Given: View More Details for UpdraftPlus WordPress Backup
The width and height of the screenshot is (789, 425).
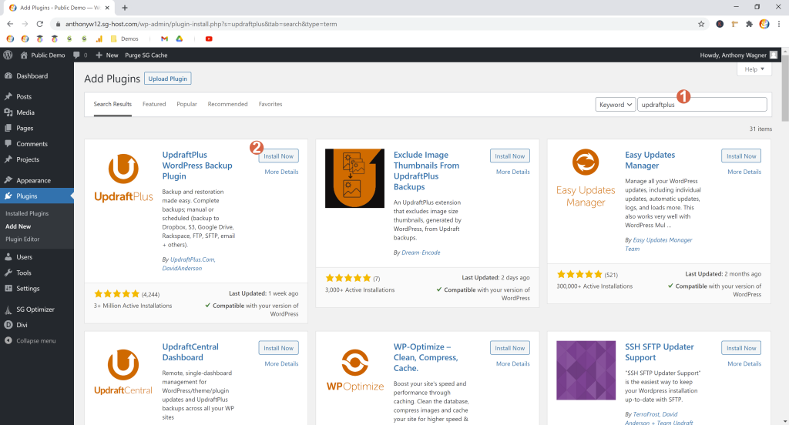Looking at the screenshot, I should (281, 172).
